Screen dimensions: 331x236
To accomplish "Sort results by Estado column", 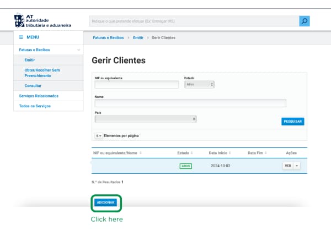I will pos(185,153).
